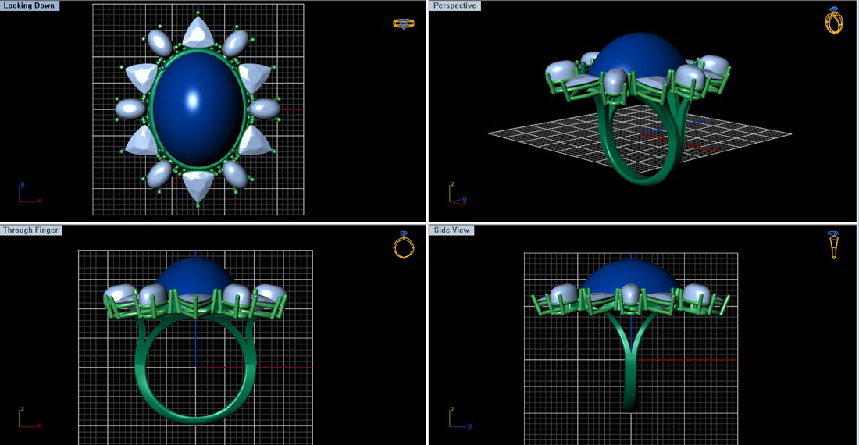Click the ring icon in the Through Finger viewport corner
The height and width of the screenshot is (445, 859).
click(403, 245)
